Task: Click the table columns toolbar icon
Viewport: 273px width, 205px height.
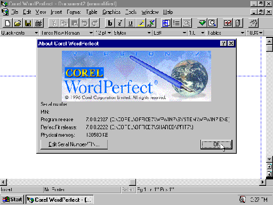Action: pyautogui.click(x=166, y=23)
